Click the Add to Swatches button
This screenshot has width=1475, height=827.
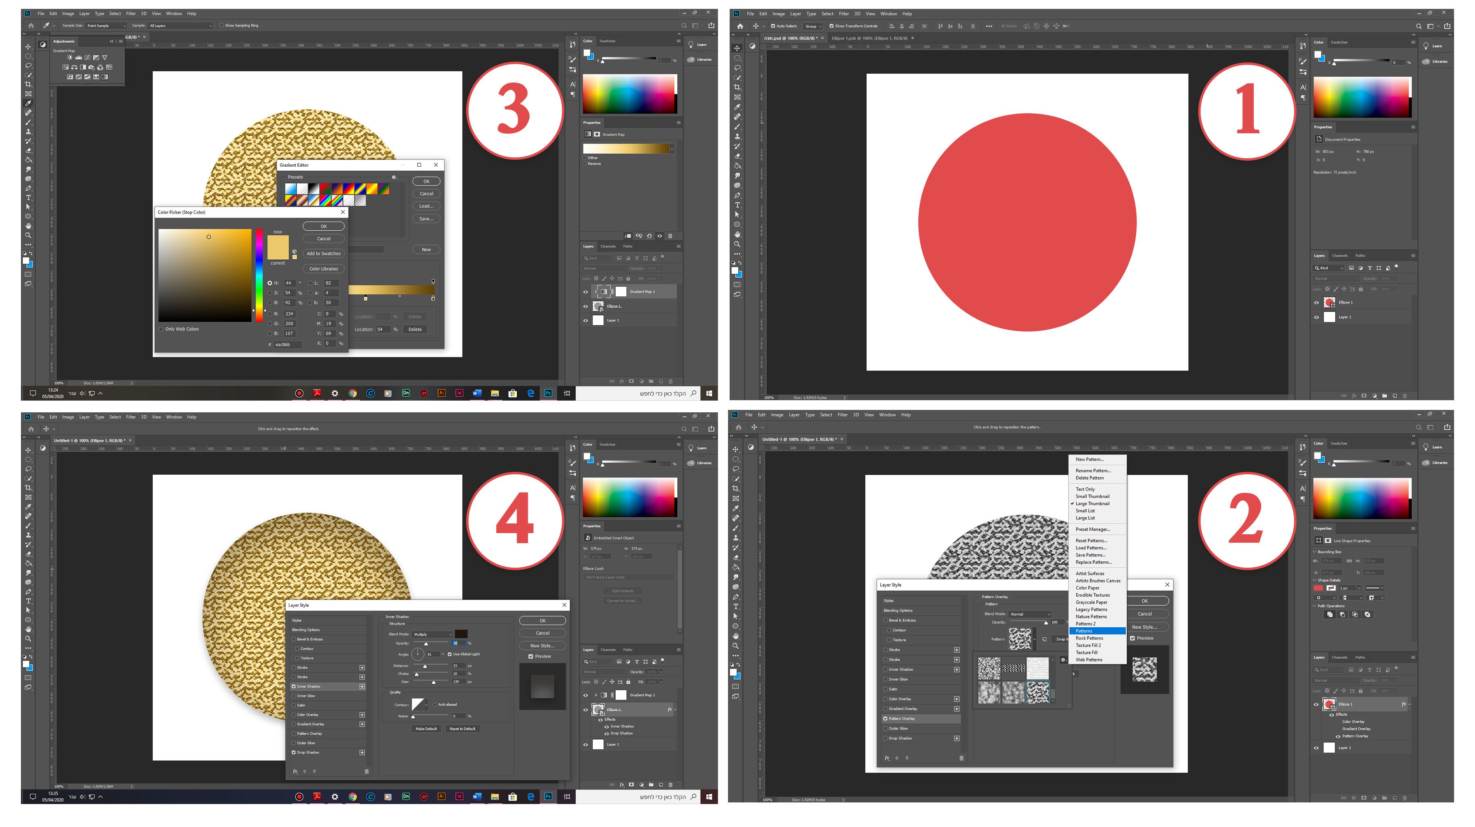tap(324, 254)
